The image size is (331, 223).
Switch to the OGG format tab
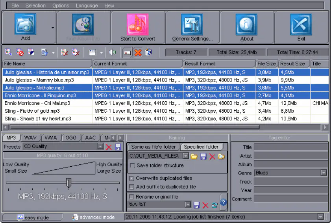71,138
